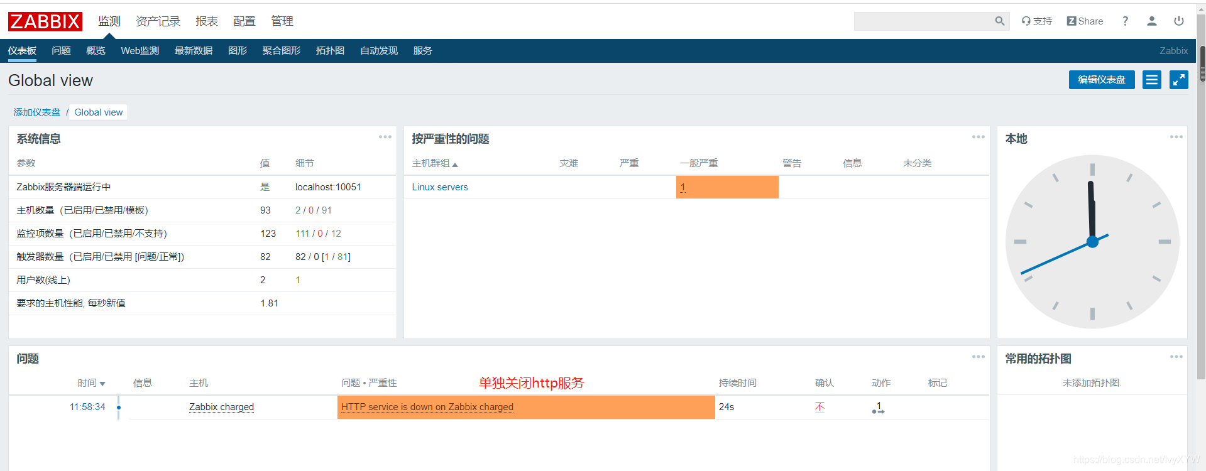Click the analog clock face

[1092, 242]
